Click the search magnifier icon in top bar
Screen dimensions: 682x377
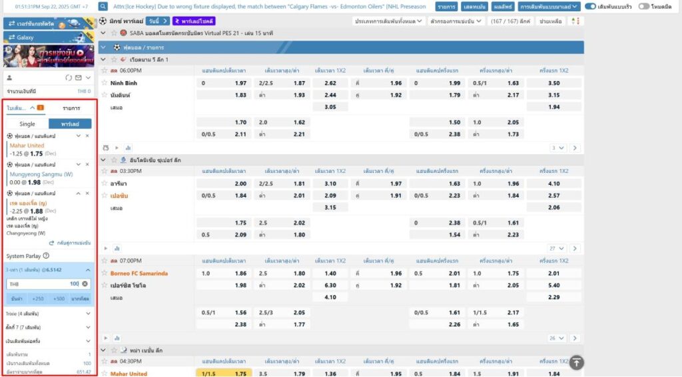click(104, 7)
